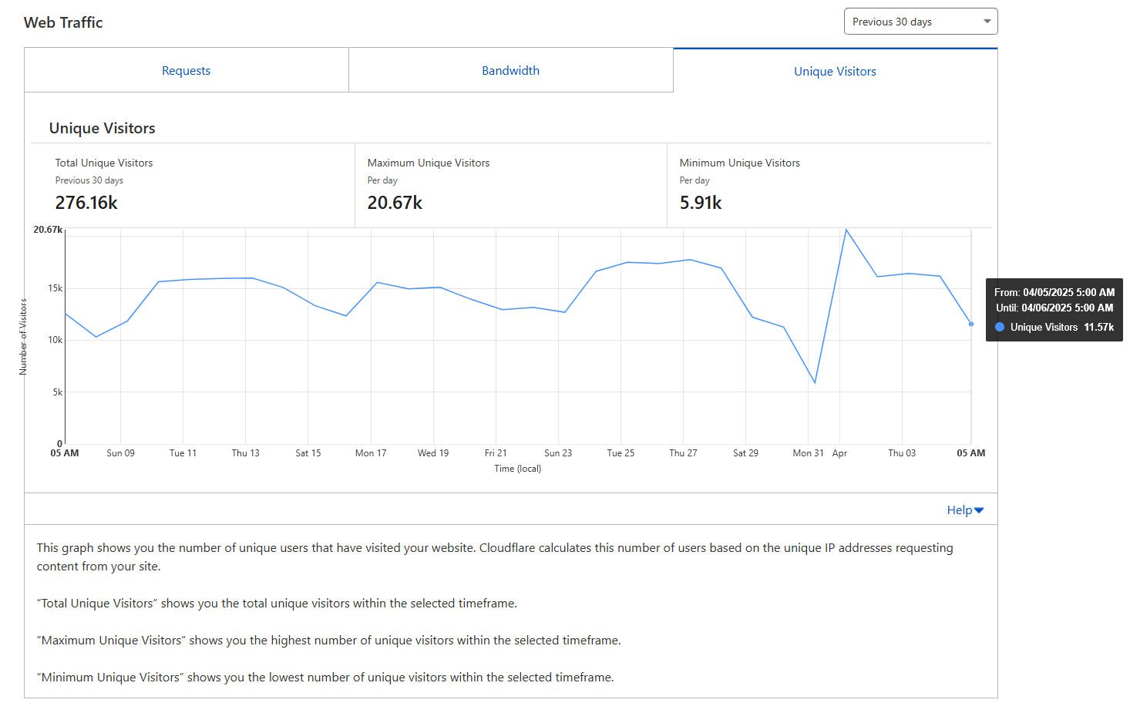This screenshot has height=703, width=1130.
Task: Switch to the Requests tab
Action: coord(186,71)
